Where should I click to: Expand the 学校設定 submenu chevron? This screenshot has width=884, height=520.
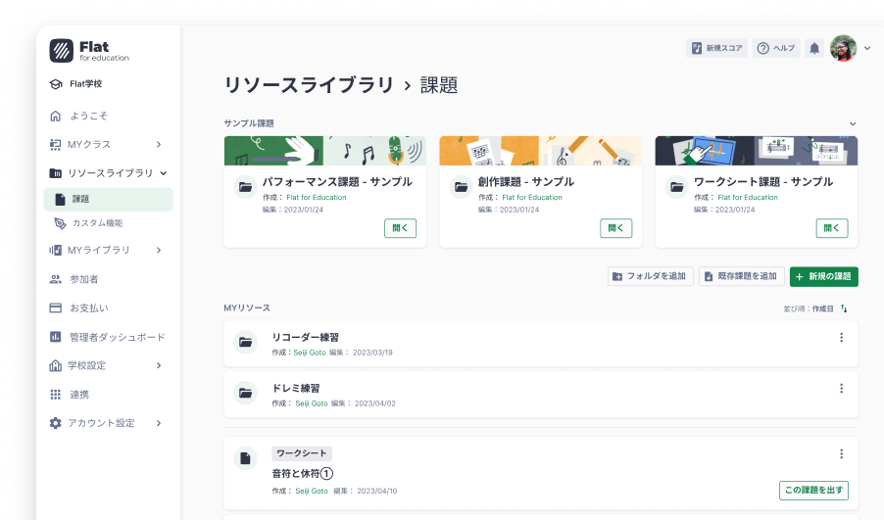(x=159, y=365)
